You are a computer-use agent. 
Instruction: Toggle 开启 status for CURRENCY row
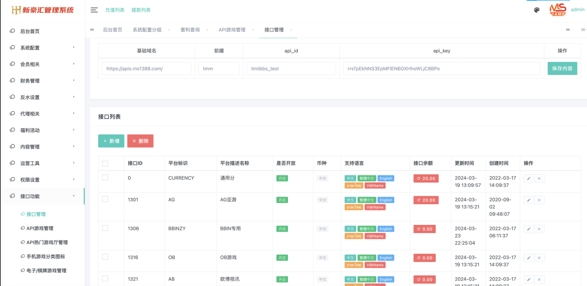pos(282,178)
